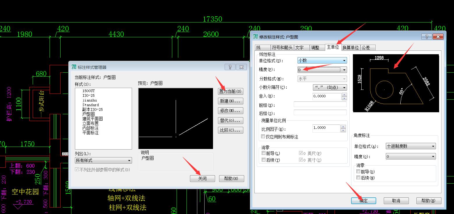Switch to the 符号和箭头 tab
This screenshot has height=214, width=454.
coord(282,47)
